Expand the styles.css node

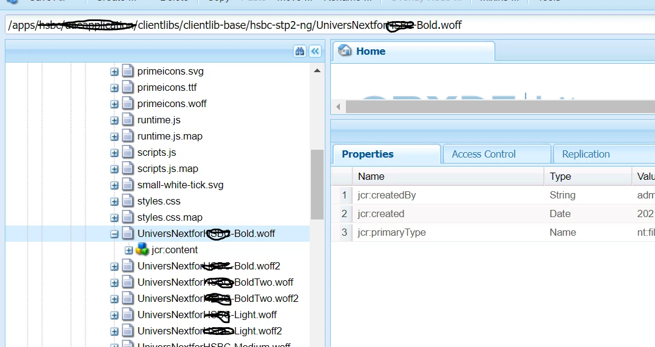click(114, 202)
